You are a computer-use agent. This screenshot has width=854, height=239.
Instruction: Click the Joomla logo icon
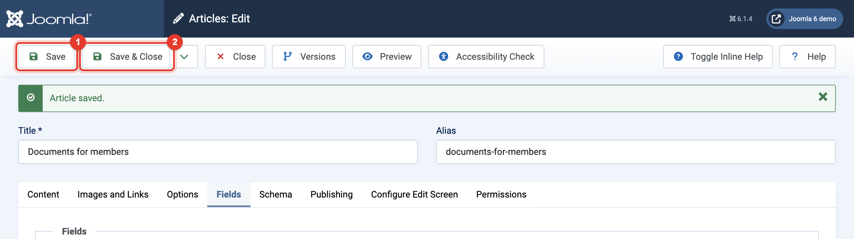point(15,19)
